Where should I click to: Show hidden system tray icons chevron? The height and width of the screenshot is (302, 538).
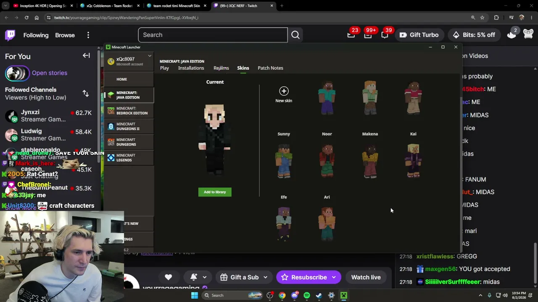(480, 295)
